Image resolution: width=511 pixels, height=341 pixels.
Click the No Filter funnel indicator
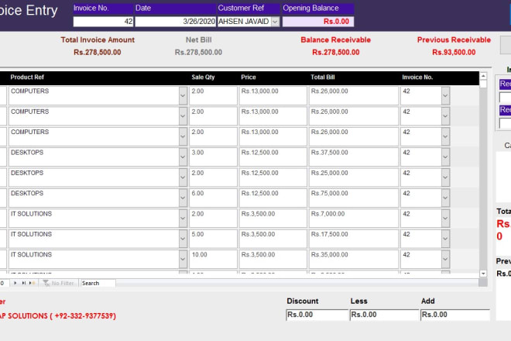(59, 283)
